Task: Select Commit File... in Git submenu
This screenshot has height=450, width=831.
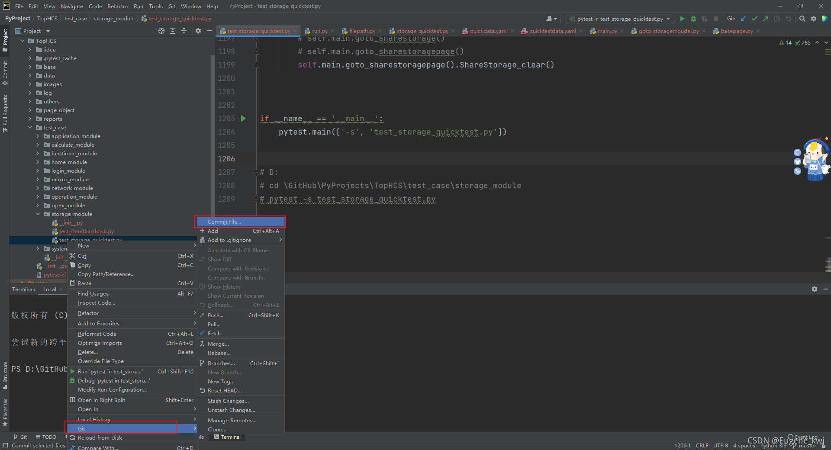Action: (x=241, y=222)
